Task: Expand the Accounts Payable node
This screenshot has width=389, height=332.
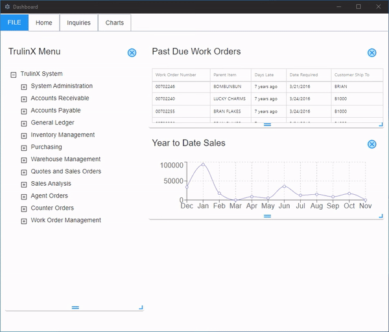Action: coord(24,111)
